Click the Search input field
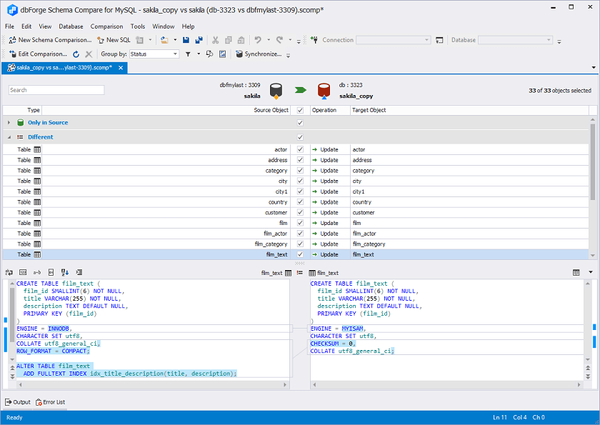 pos(56,90)
